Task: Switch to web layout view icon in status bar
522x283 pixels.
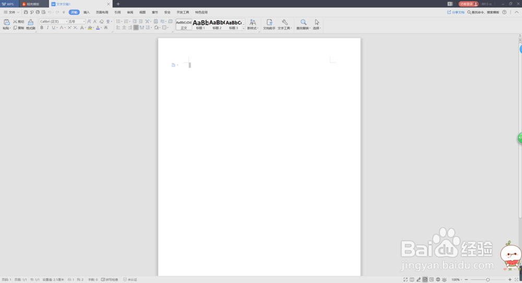Action: pos(438,280)
